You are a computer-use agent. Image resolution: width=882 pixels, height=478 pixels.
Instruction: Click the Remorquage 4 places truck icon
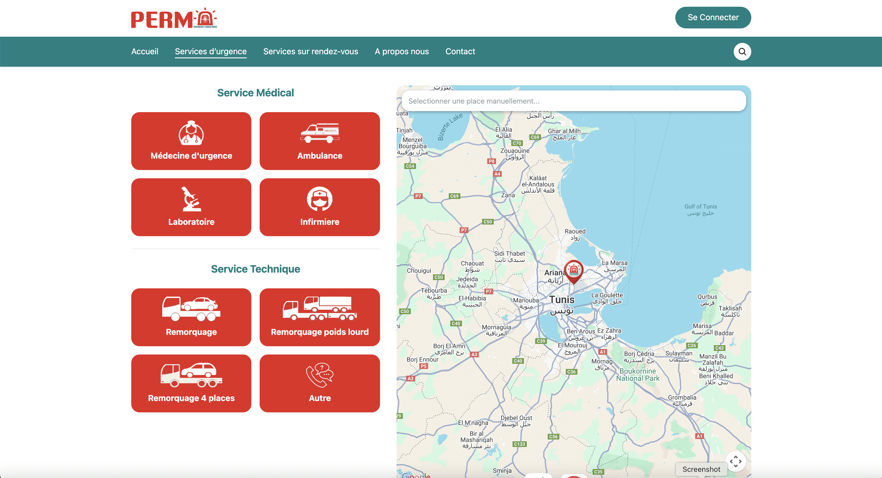191,375
